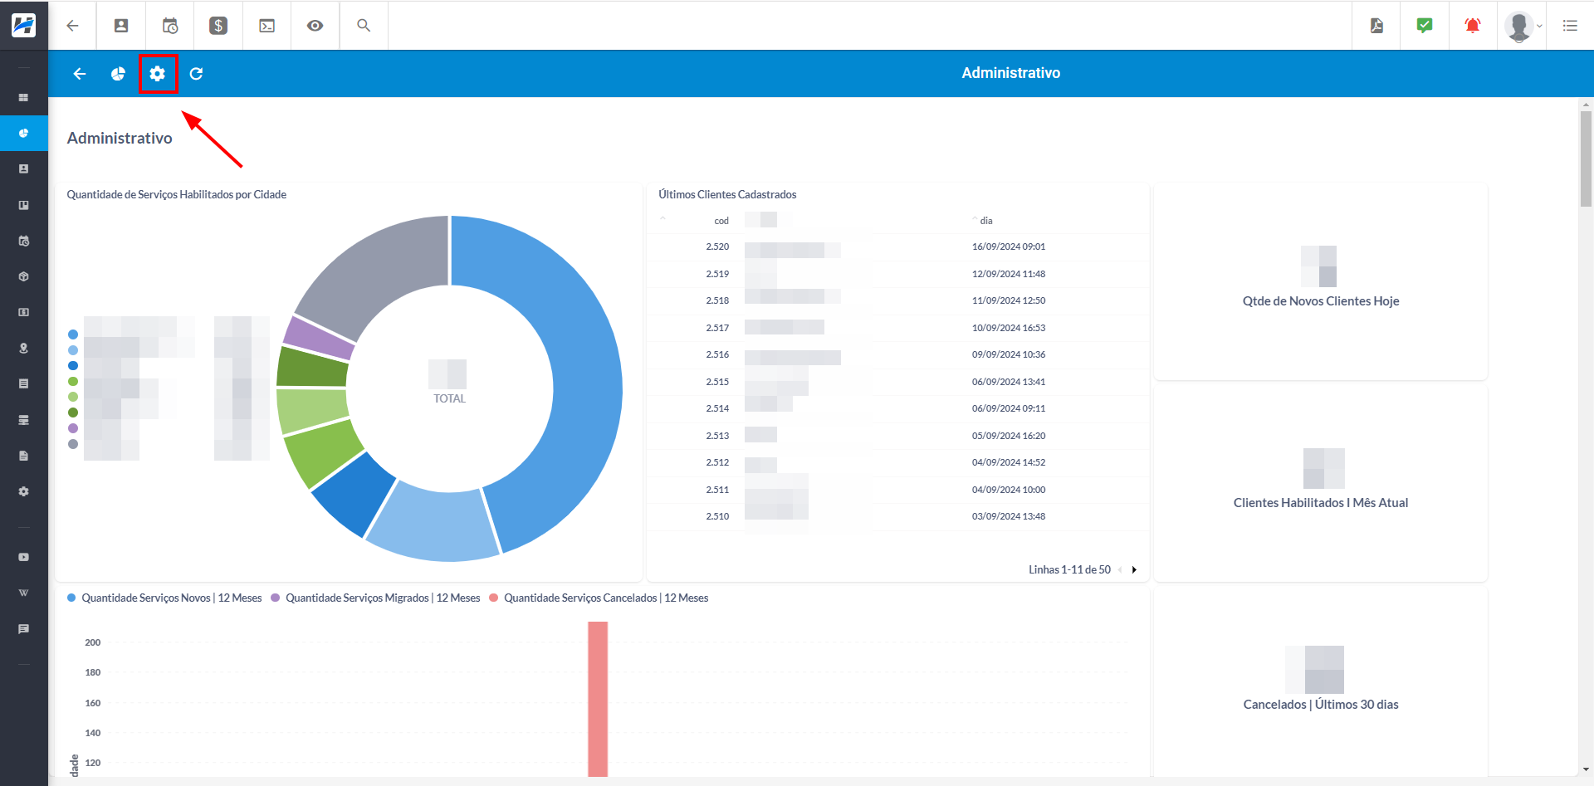
Task: Click date '06/09/2024 13:41' cell
Action: pyautogui.click(x=1009, y=382)
